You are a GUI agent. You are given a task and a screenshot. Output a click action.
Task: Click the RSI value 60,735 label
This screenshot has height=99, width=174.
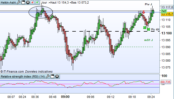click(166, 82)
